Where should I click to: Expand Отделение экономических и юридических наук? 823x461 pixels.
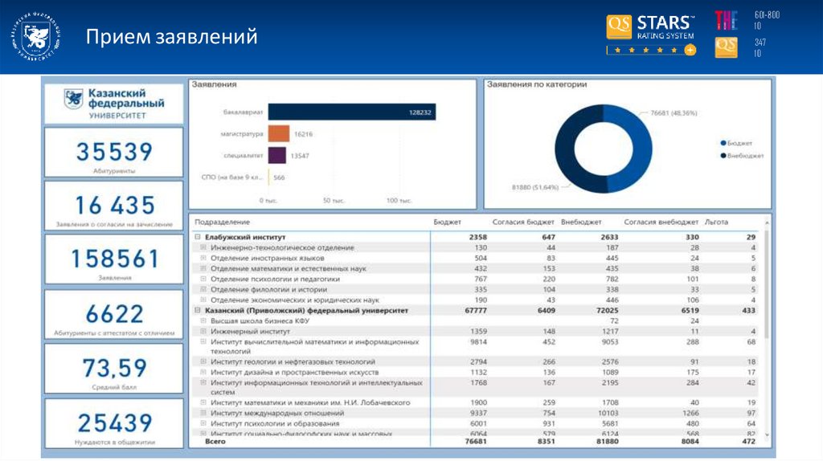point(203,300)
